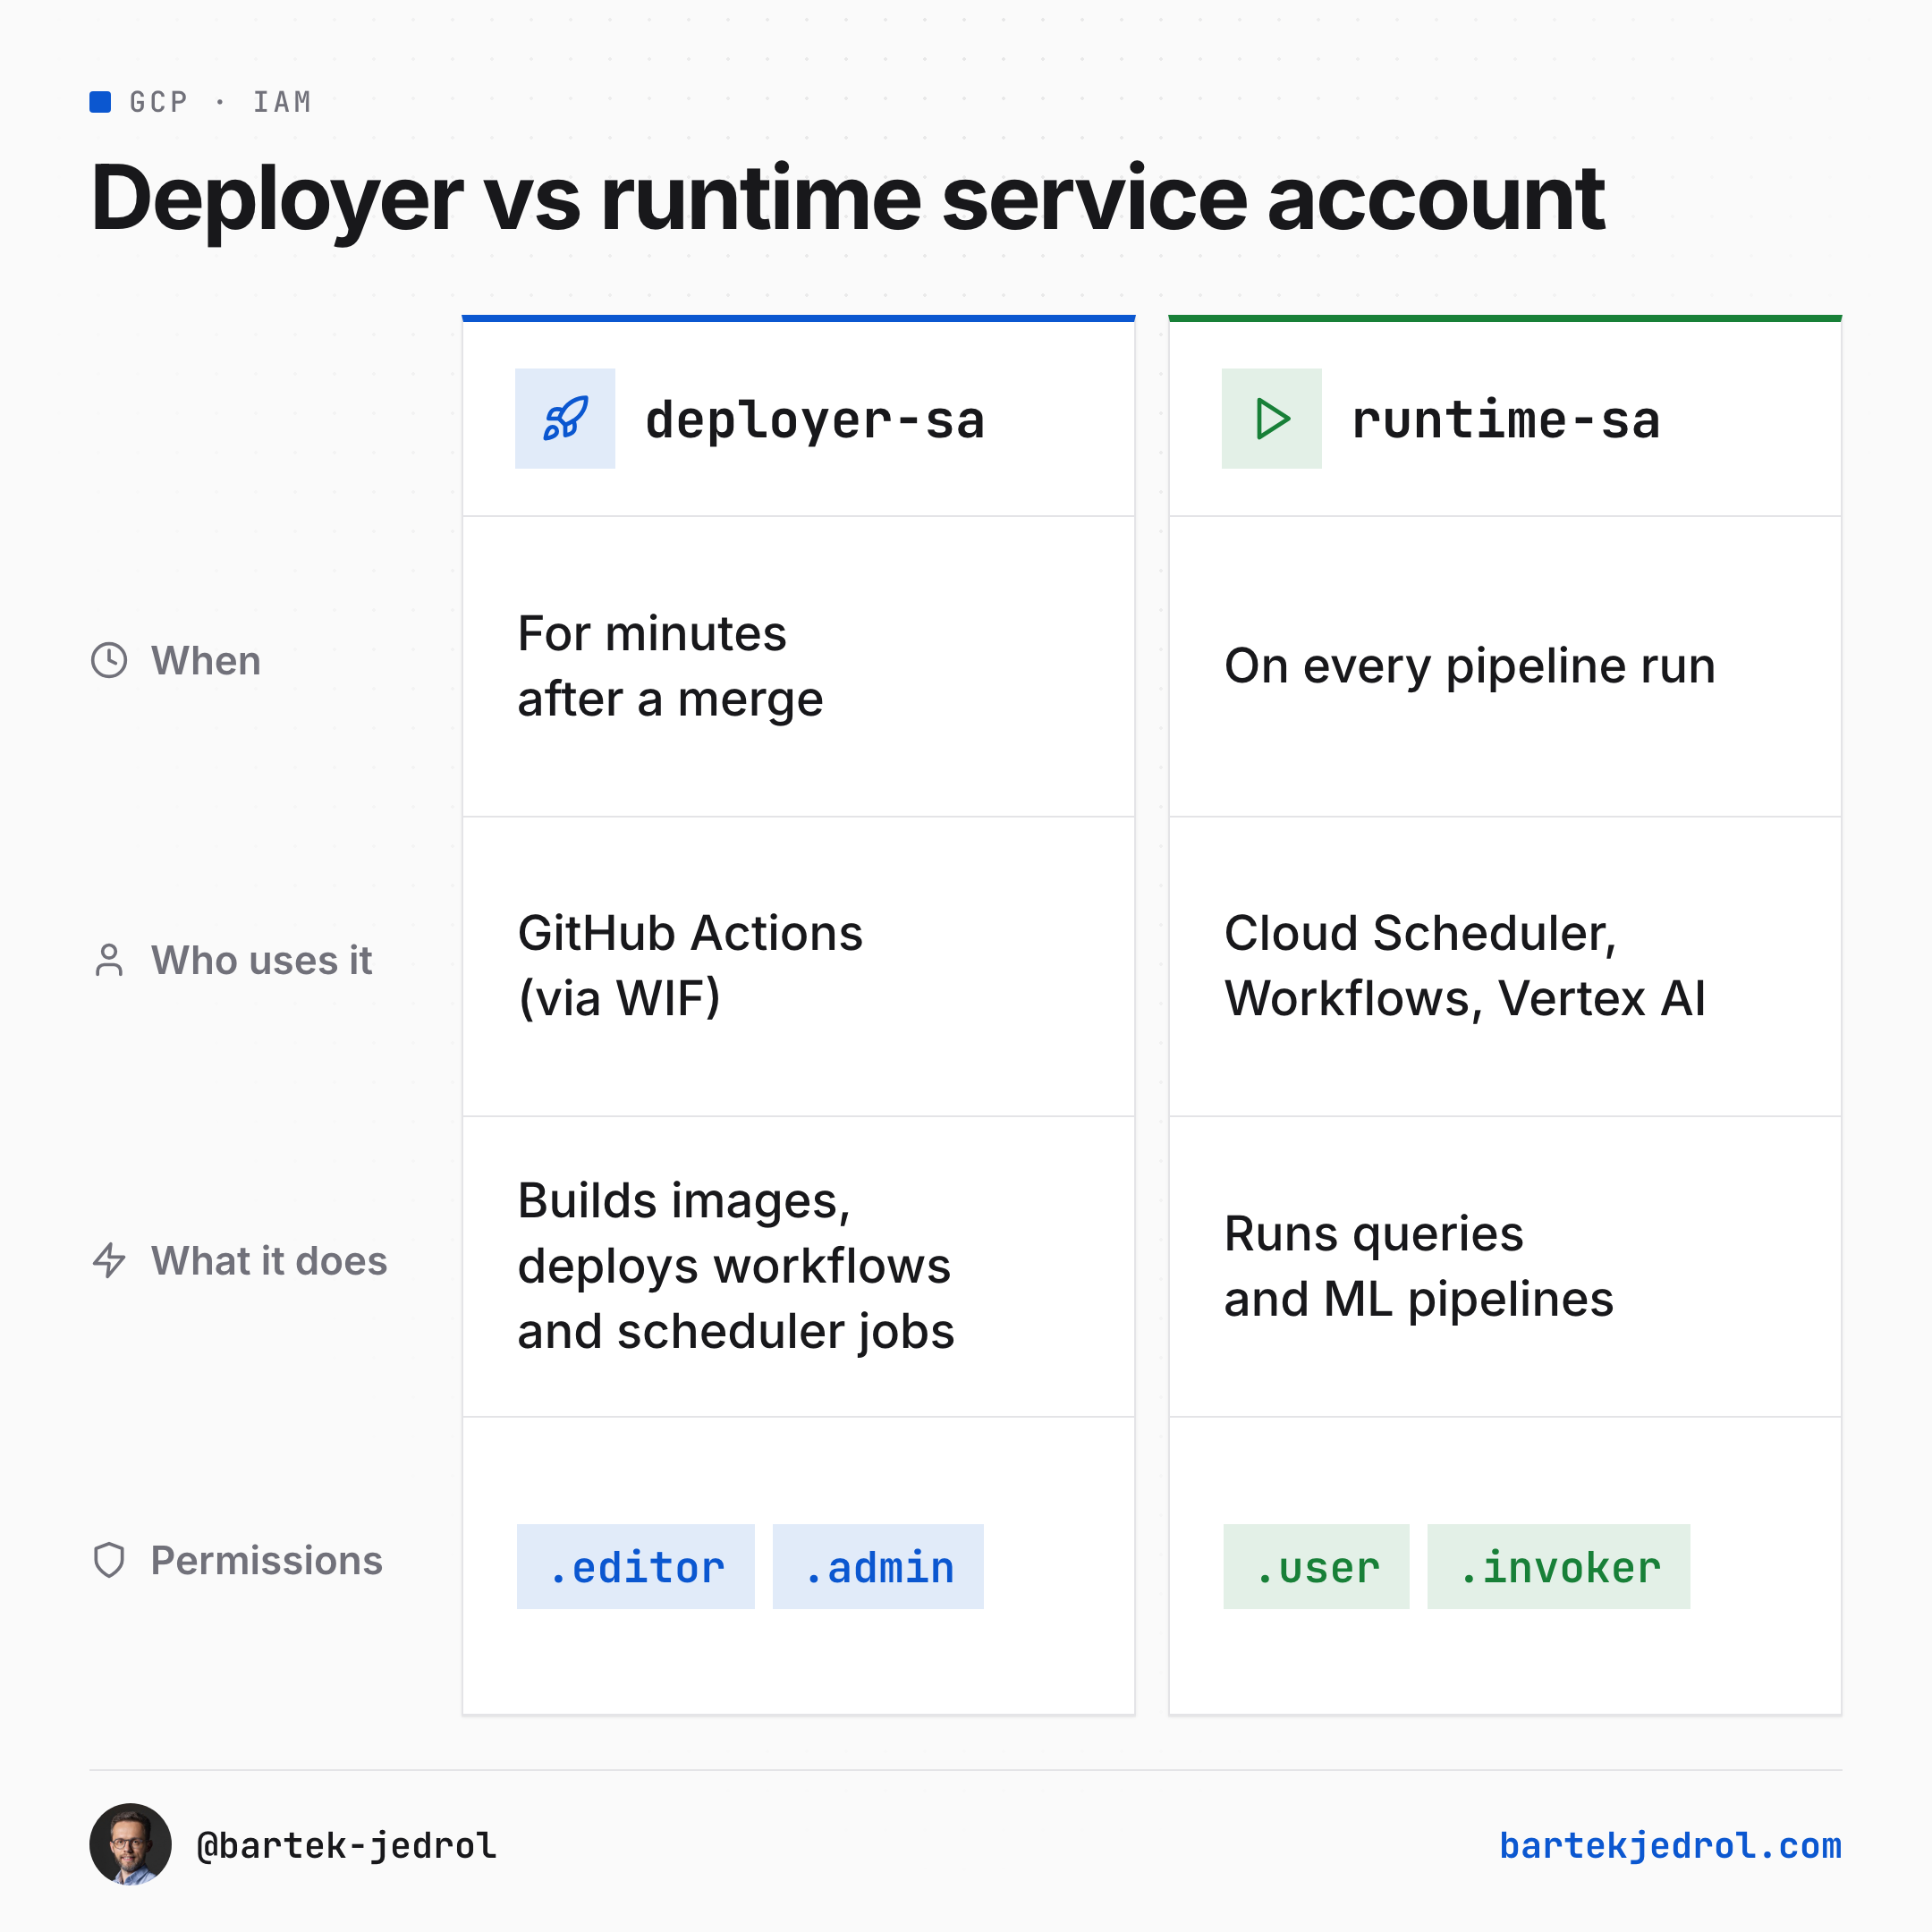1932x1932 pixels.
Task: Select the .invoker permission tag
Action: coord(1558,1566)
